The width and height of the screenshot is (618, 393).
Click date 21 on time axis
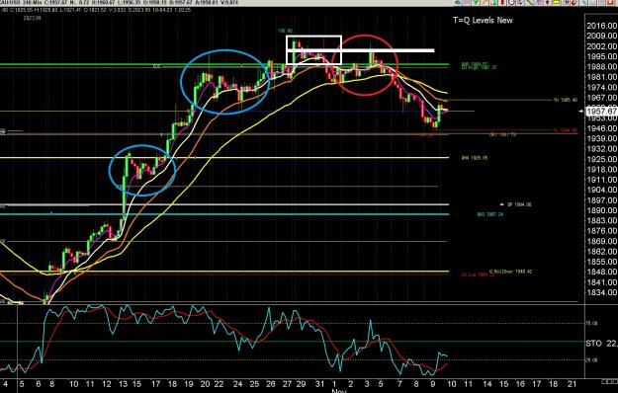pos(572,384)
